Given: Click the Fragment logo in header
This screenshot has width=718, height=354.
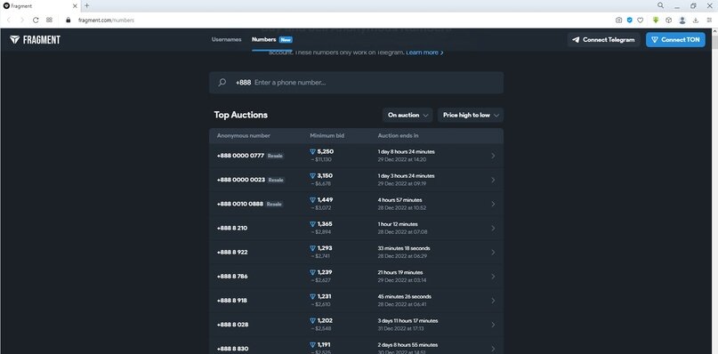Looking at the screenshot, I should click(35, 40).
